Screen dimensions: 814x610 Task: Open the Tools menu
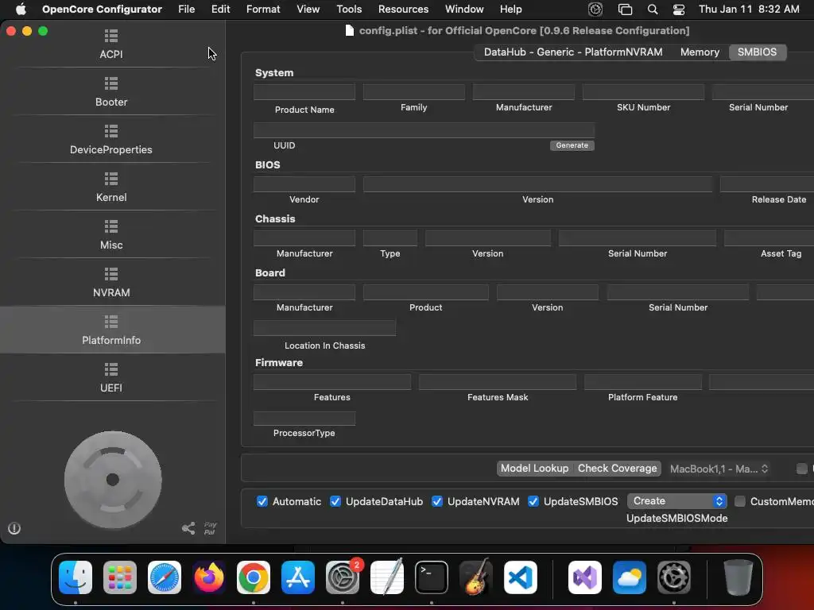coord(349,9)
